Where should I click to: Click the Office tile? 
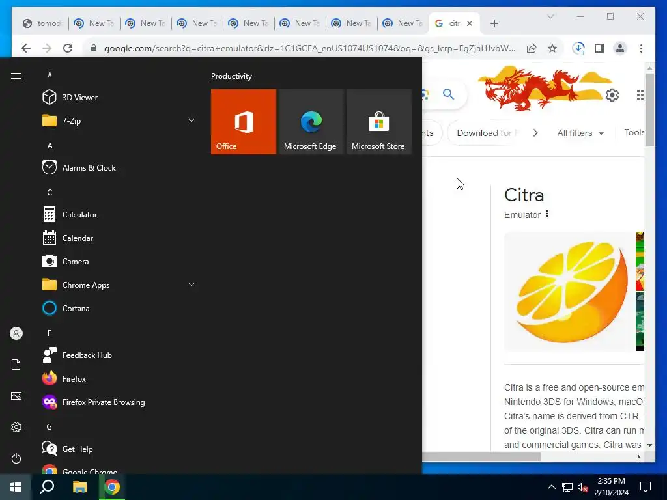[x=244, y=122]
